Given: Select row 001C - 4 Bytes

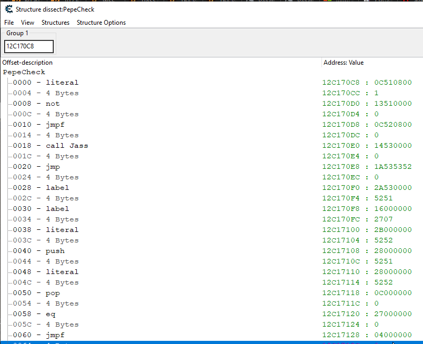Looking at the screenshot, I should (x=46, y=156).
